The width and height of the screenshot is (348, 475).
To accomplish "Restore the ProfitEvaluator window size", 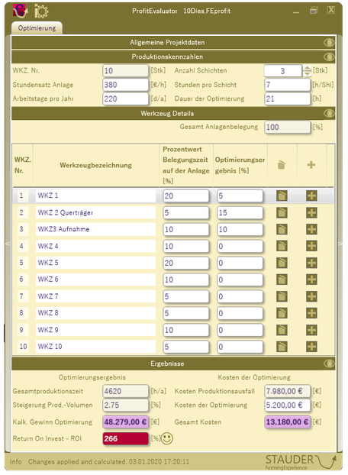I will 314,11.
